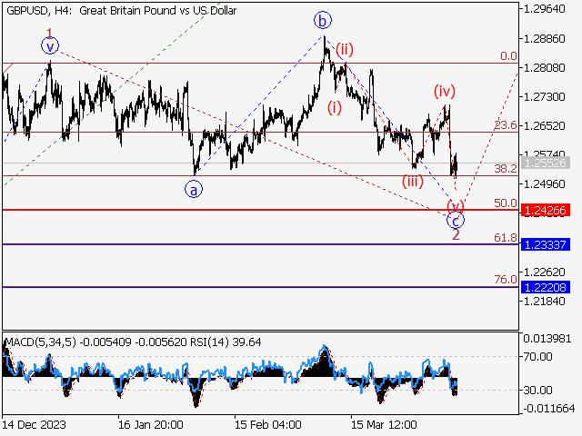Select the 30.00 RSI level label

[x=537, y=390]
